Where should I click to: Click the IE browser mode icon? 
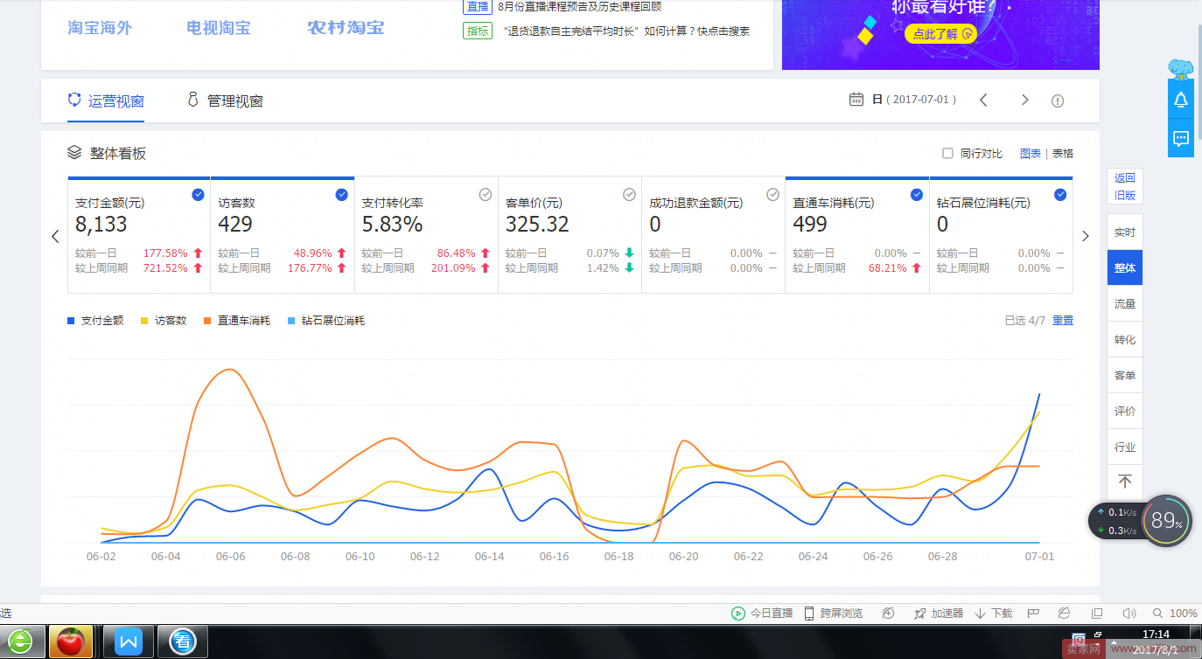click(1065, 614)
